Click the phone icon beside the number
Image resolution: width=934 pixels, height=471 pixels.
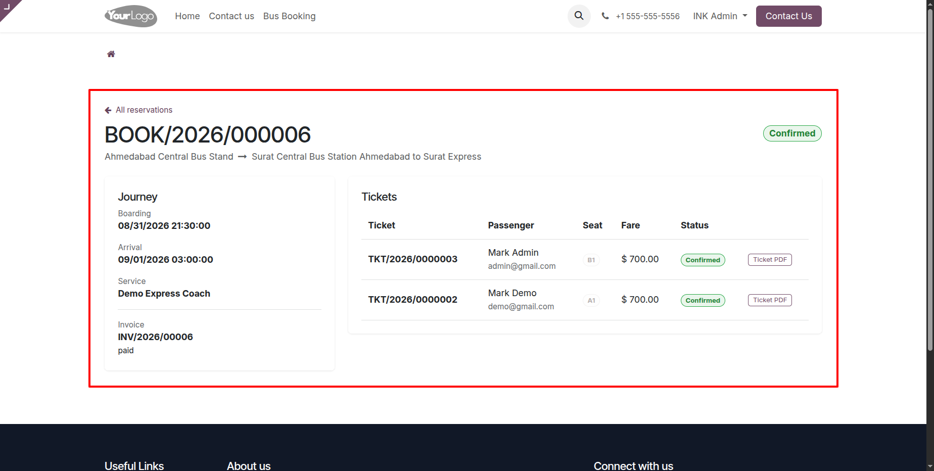(605, 16)
